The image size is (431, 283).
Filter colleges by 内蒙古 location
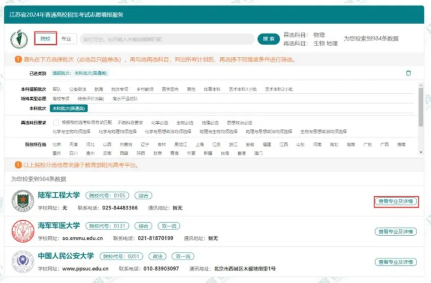pyautogui.click(x=126, y=144)
